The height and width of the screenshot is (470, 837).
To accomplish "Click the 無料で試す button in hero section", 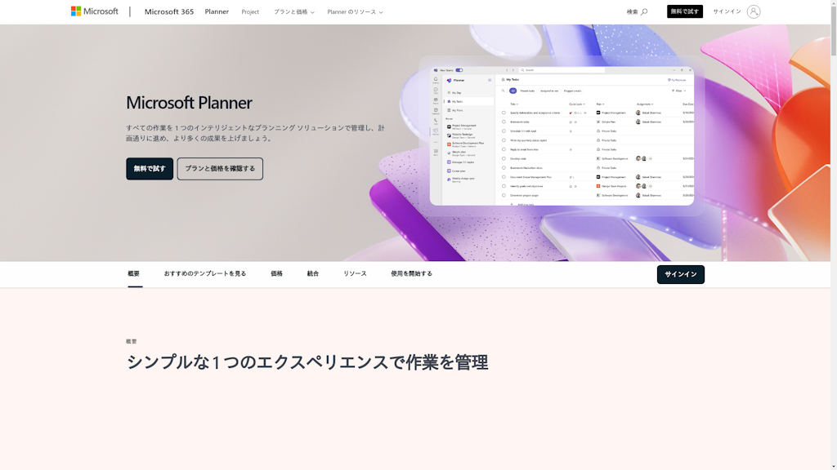I will coord(150,168).
